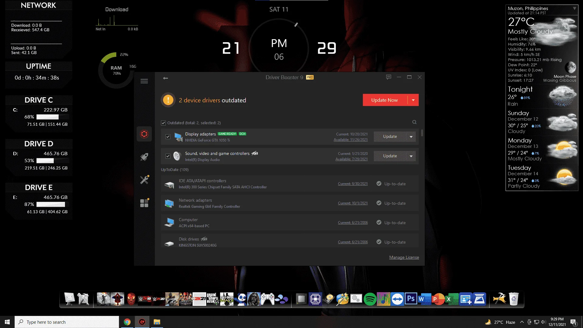The height and width of the screenshot is (328, 583).
Task: Click the 27°C Haze taskbar weather
Action: click(500, 322)
